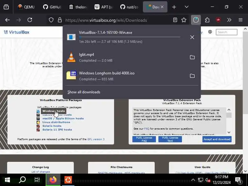This screenshot has width=248, height=186.
Task: Switch to the thelon tab
Action: (78, 7)
